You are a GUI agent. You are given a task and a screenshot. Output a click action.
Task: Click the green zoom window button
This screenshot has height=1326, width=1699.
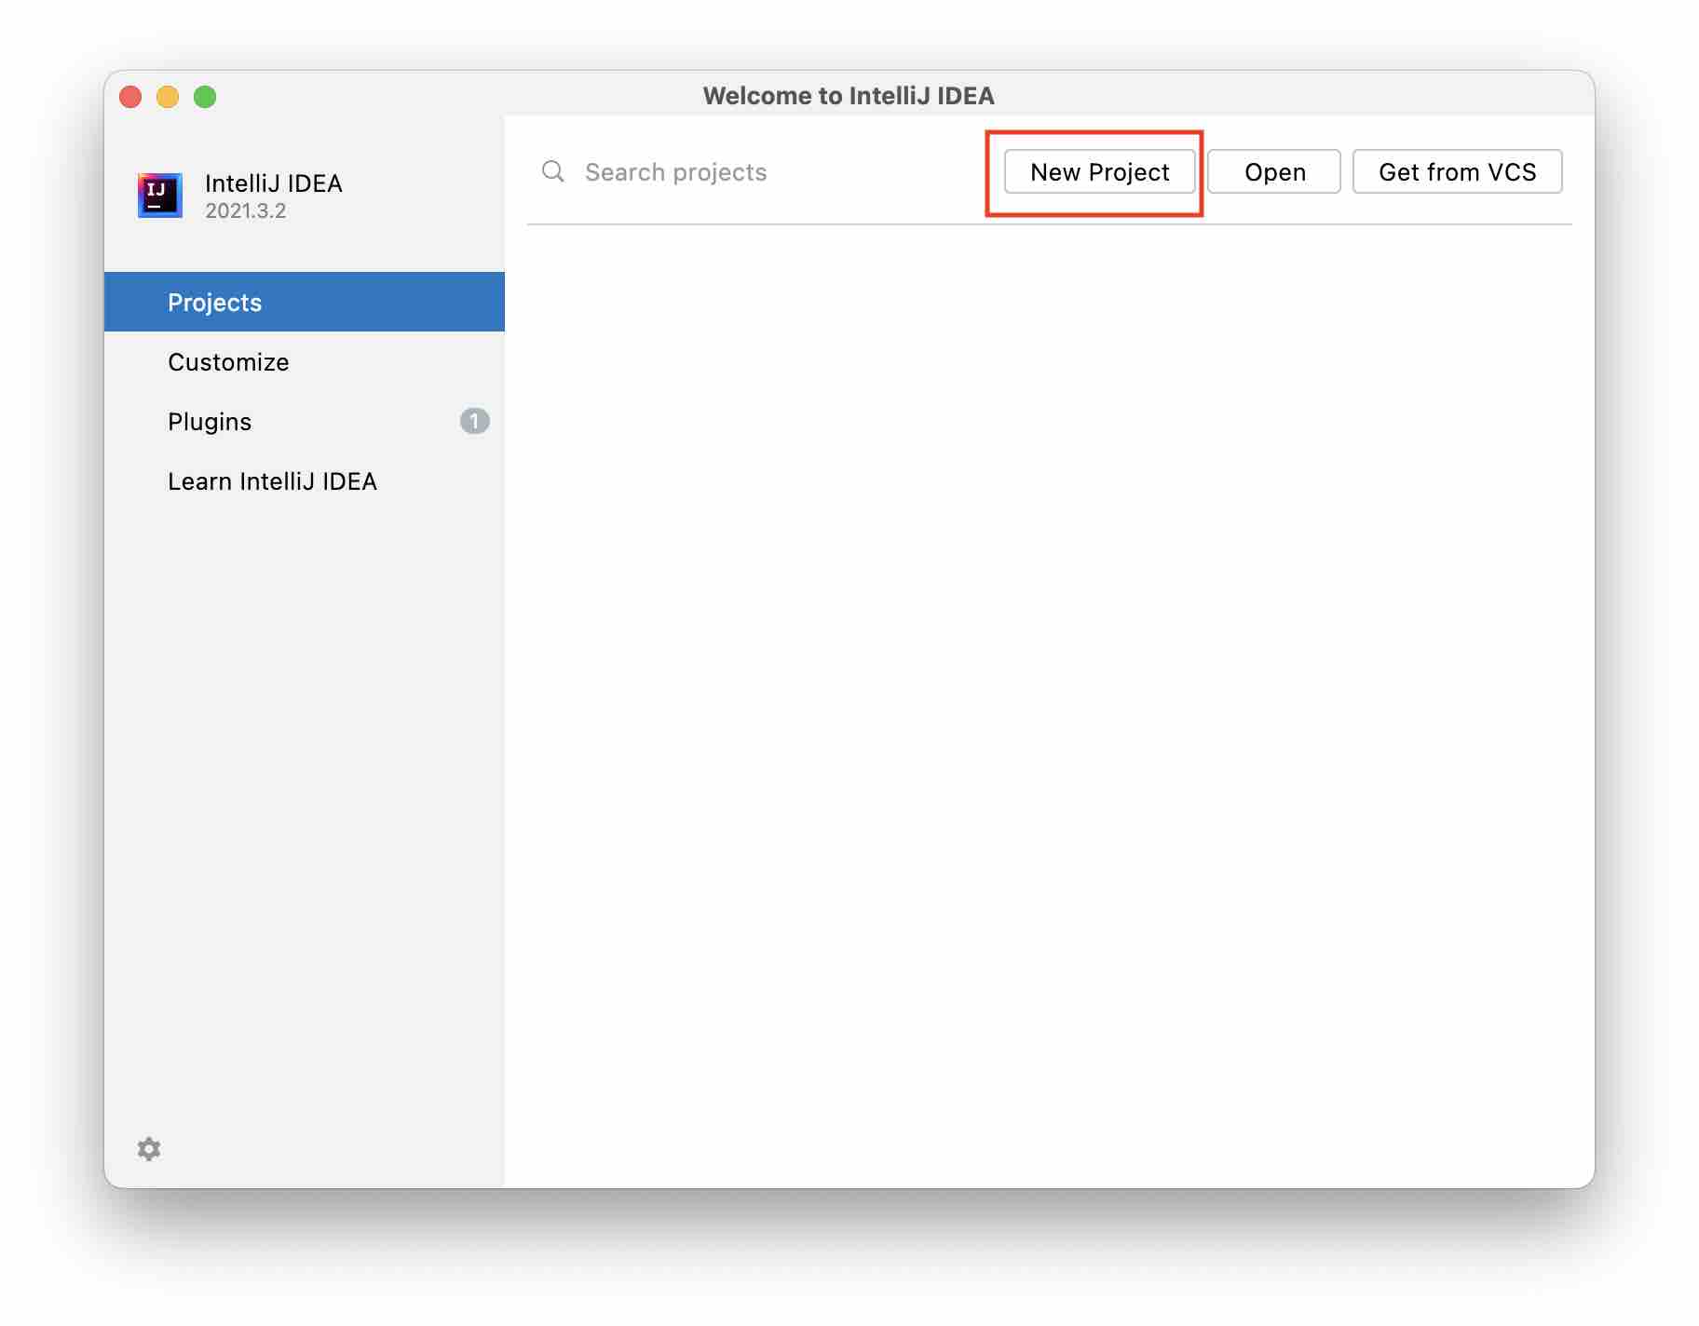point(206,96)
